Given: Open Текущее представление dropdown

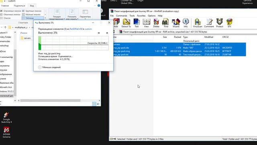Looking at the screenshot, I should [57, 14].
